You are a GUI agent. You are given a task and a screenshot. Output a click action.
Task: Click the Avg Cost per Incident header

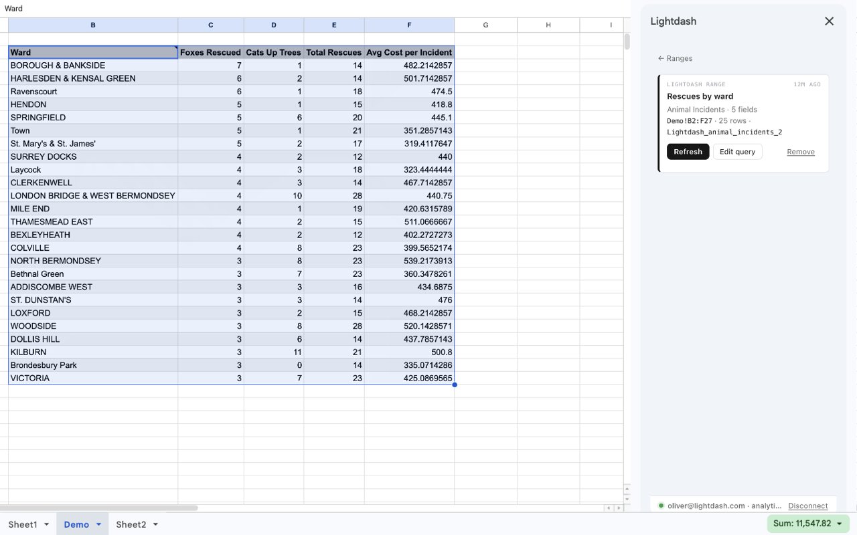409,52
